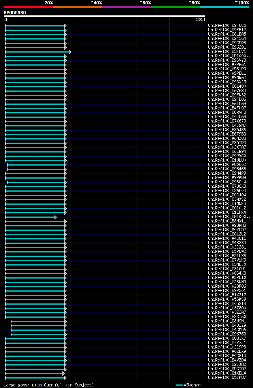Screen dimensions: 253x388
Task: Select the query name BP059969
Action: click(x=15, y=13)
